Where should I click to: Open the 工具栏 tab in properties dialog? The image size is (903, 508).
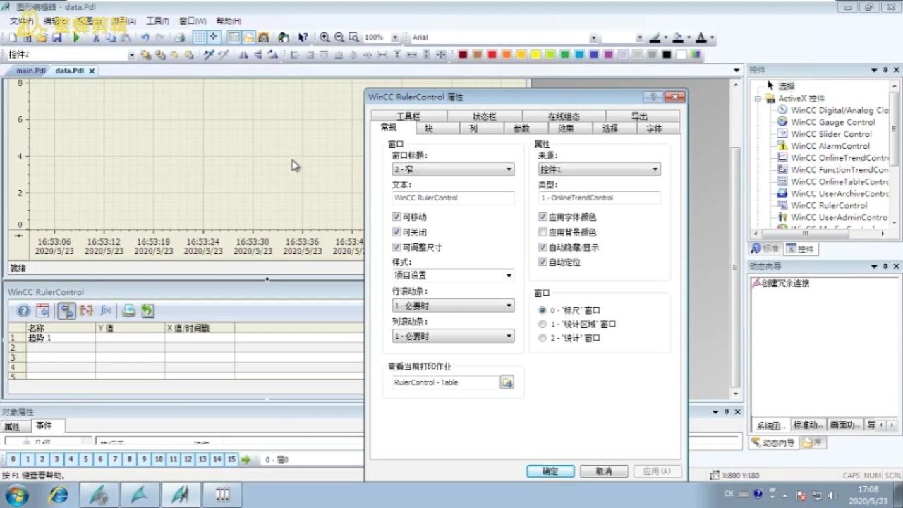click(x=408, y=116)
